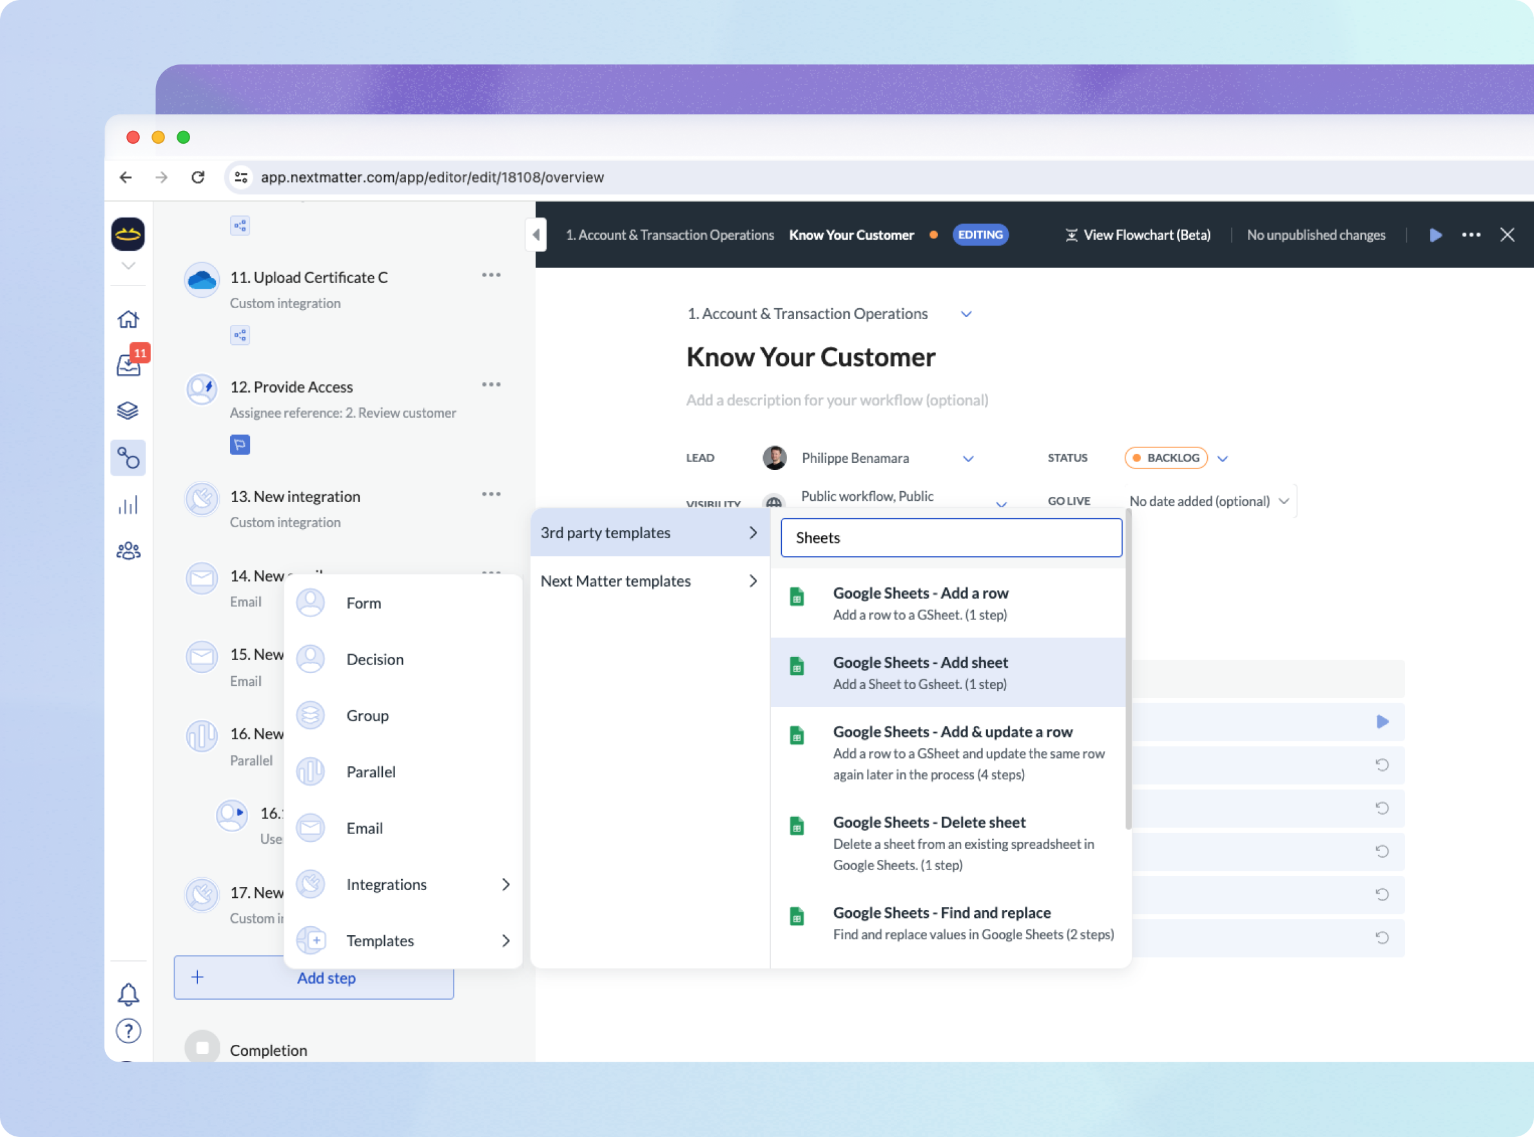Viewport: 1534px width, 1137px height.
Task: Collapse the steps panel arrow
Action: (x=536, y=235)
